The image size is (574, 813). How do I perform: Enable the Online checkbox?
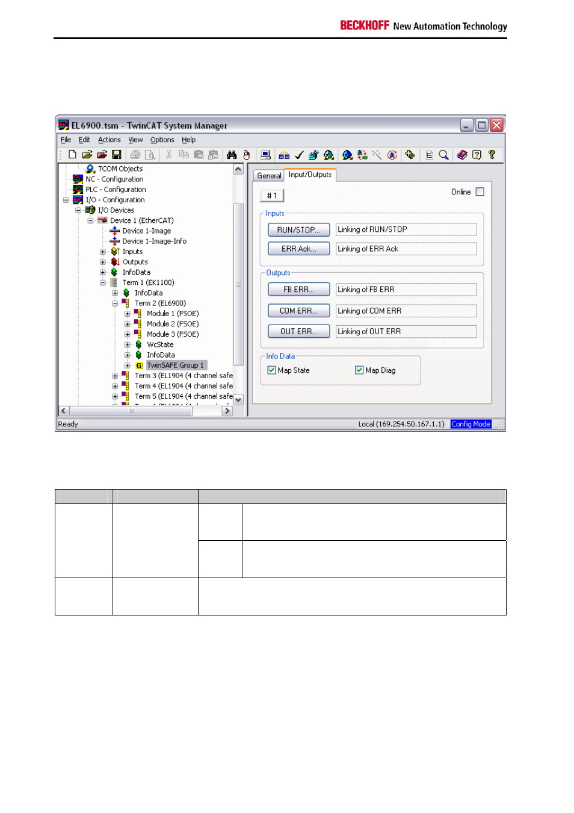pos(480,192)
